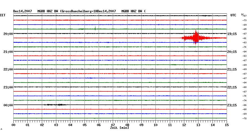Click the 15 minute tick label
This screenshot has height=132, width=248.
coord(227,125)
